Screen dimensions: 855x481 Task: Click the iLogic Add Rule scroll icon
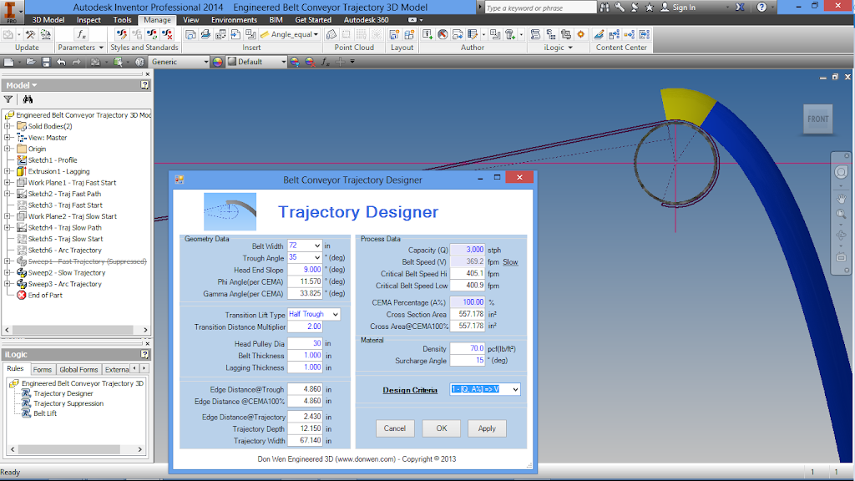(x=535, y=34)
